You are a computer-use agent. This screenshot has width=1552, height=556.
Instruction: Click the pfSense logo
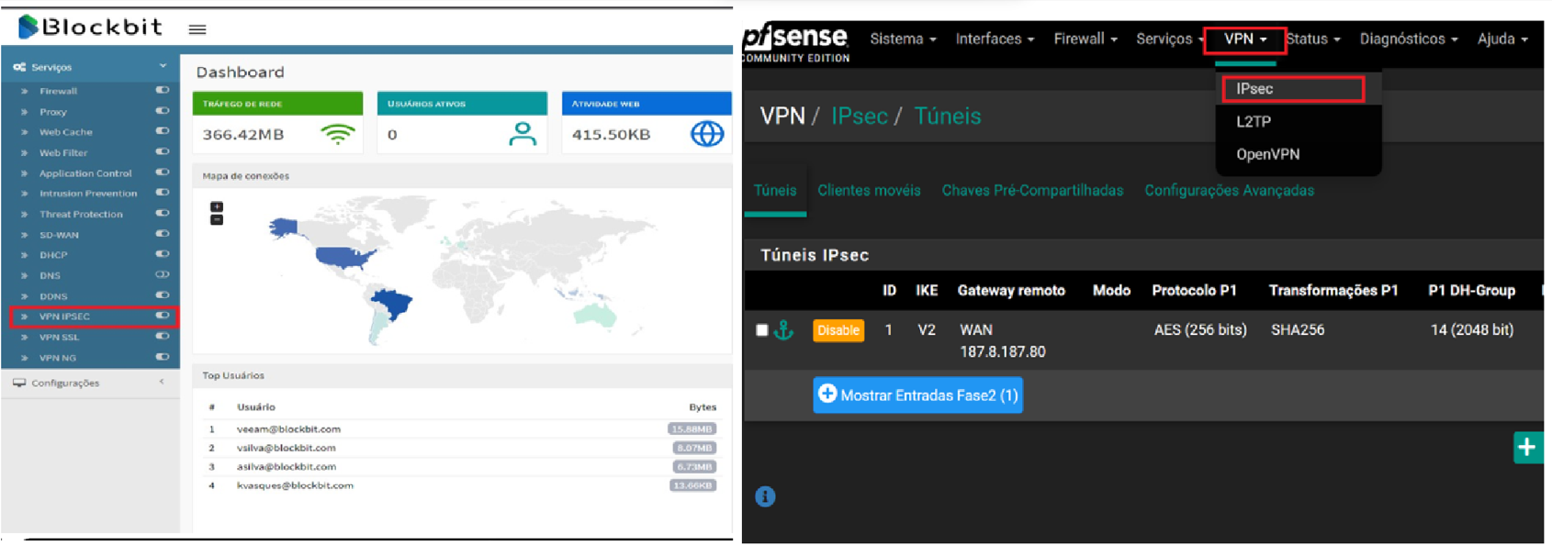pyautogui.click(x=795, y=42)
